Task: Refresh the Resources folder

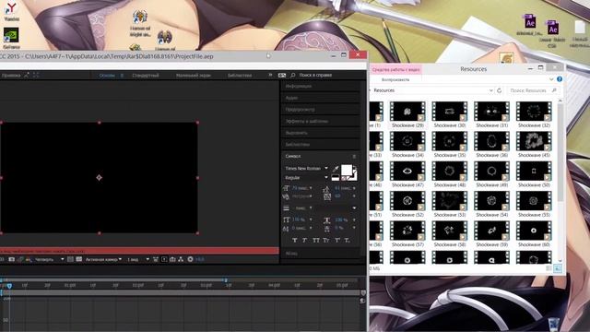Action: pos(500,90)
